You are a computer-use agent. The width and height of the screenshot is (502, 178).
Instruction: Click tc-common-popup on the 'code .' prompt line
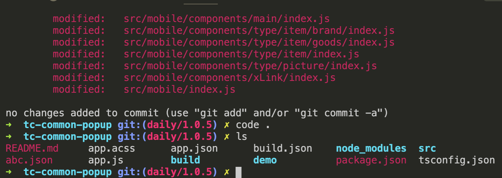click(x=68, y=125)
